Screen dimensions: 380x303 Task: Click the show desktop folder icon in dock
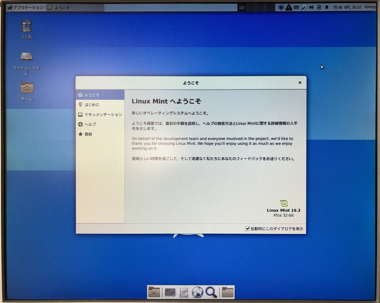[154, 292]
